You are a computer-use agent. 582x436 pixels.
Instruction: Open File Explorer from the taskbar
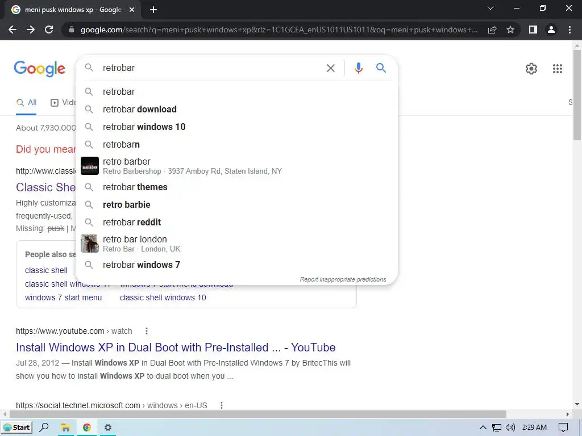coord(66,427)
